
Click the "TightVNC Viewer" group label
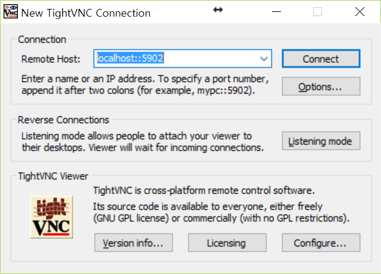click(x=53, y=176)
